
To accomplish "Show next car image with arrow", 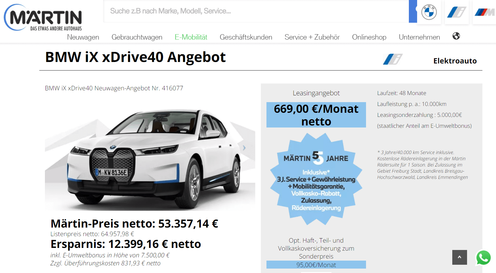I will click(244, 148).
